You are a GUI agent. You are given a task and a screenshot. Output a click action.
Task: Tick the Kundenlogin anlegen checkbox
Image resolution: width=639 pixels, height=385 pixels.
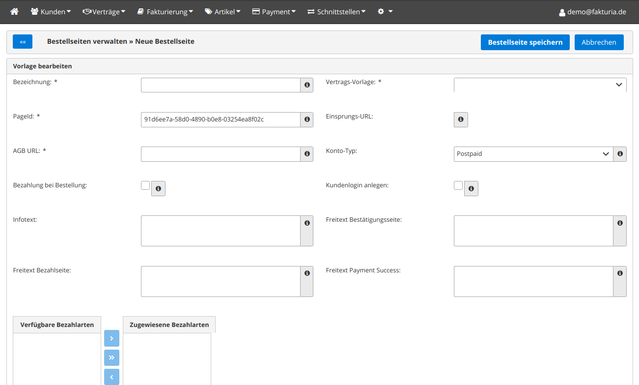pyautogui.click(x=458, y=185)
